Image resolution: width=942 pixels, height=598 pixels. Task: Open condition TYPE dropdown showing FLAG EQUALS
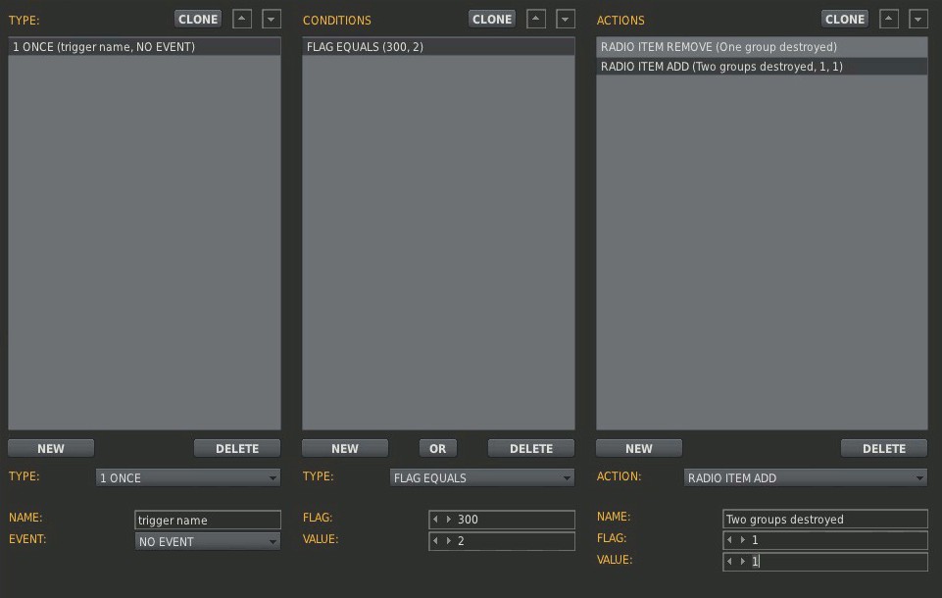pos(482,477)
